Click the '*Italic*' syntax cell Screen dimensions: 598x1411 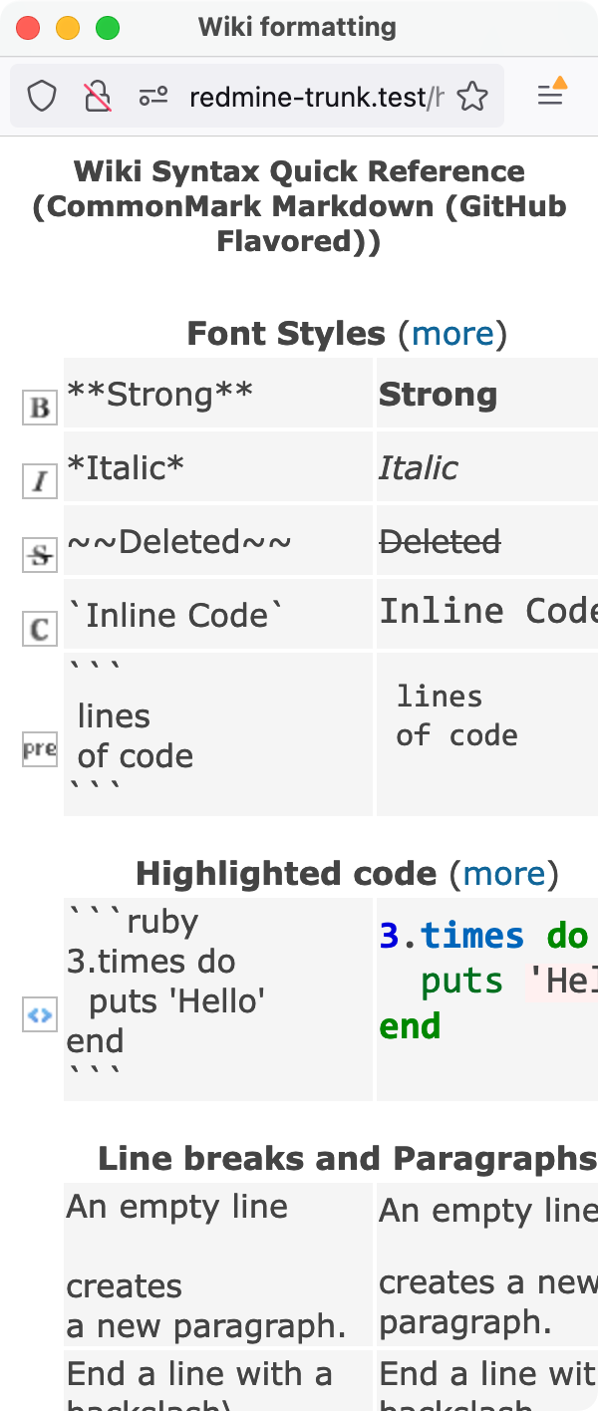pos(218,467)
